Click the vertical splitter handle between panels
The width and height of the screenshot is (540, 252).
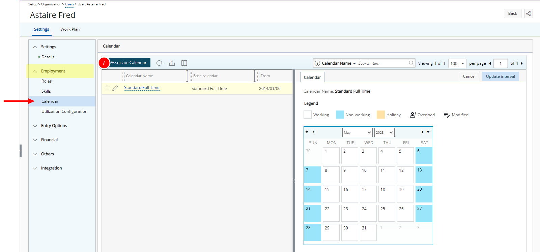tap(294, 181)
